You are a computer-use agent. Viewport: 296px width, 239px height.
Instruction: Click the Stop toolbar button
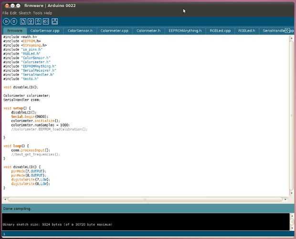tap(14, 21)
